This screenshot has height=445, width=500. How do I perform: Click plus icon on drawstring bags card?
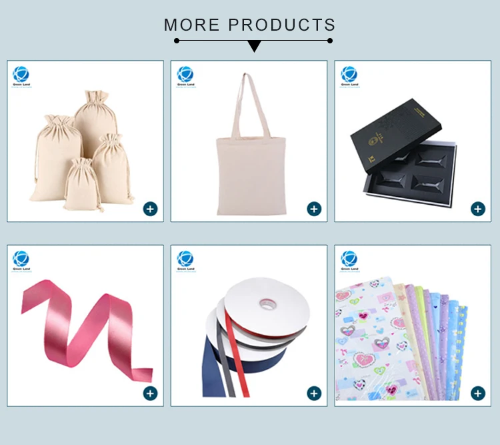point(150,209)
